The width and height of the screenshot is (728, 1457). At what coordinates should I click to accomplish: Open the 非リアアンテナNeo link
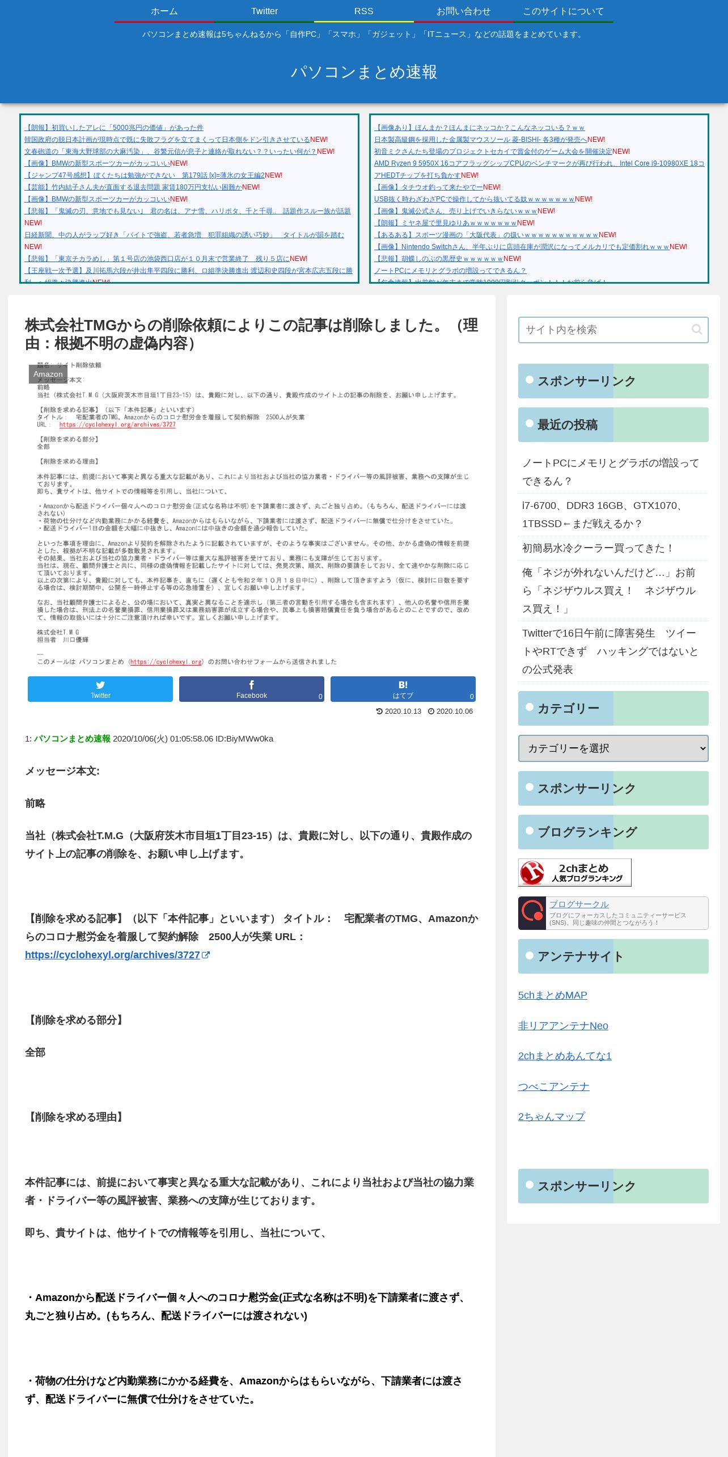[563, 1026]
